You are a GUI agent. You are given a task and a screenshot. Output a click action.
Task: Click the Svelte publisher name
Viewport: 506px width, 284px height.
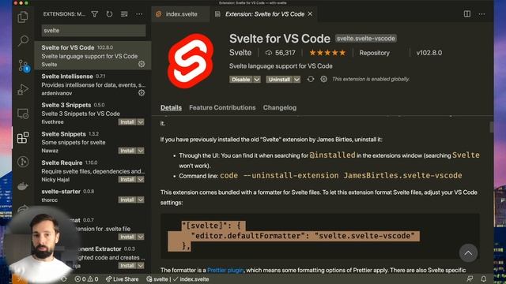[240, 53]
